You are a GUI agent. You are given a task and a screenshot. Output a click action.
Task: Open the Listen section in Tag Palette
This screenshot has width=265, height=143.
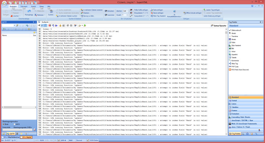coord(246,104)
